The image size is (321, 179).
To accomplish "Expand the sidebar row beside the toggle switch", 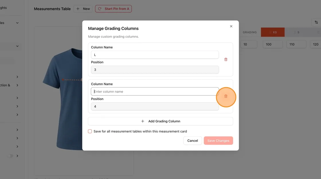I will (17, 156).
